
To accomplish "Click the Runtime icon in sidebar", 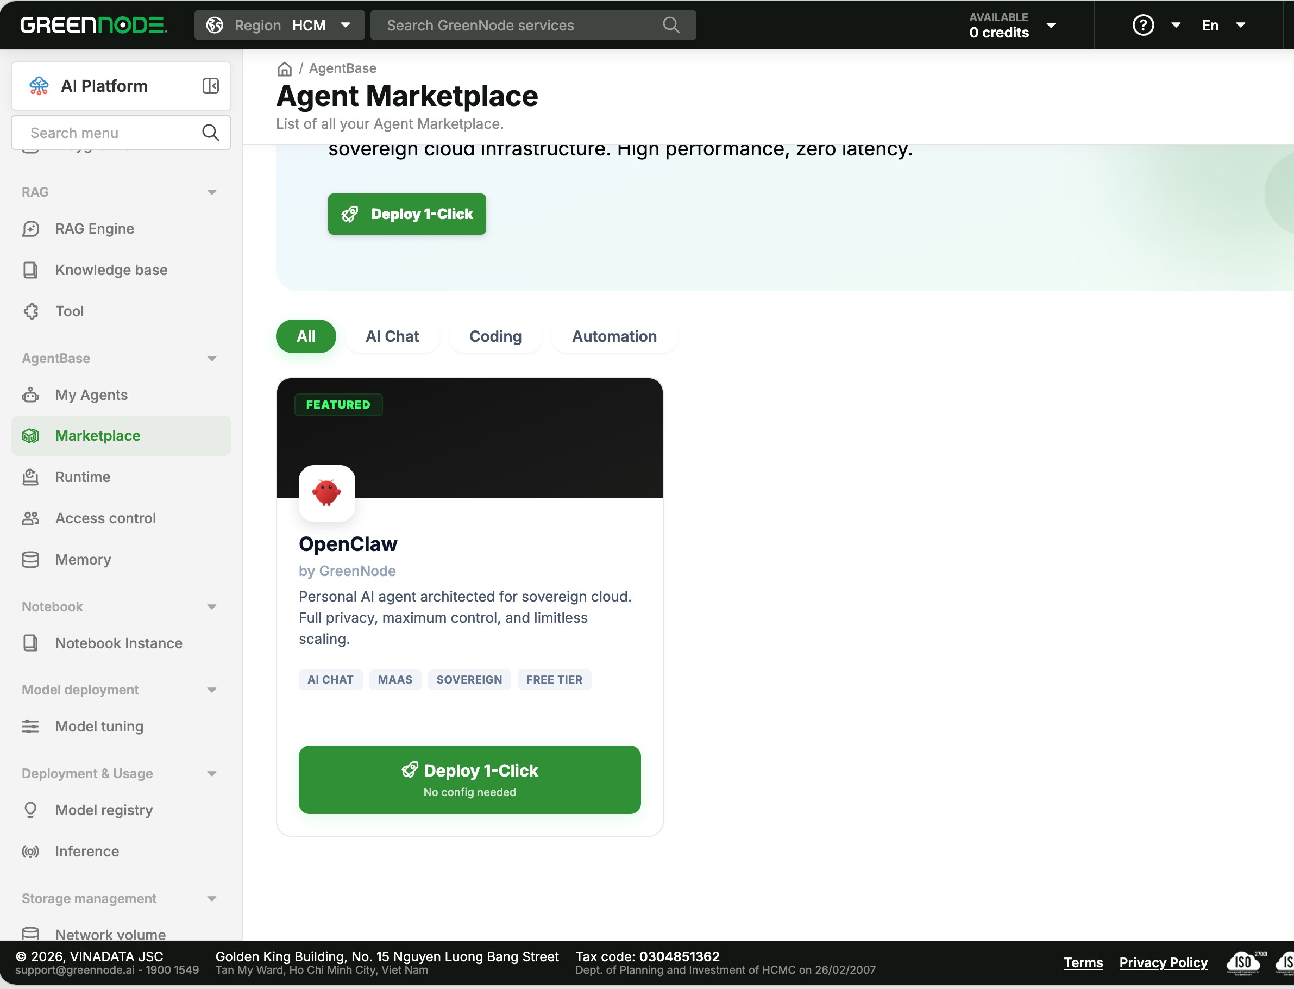I will (30, 477).
